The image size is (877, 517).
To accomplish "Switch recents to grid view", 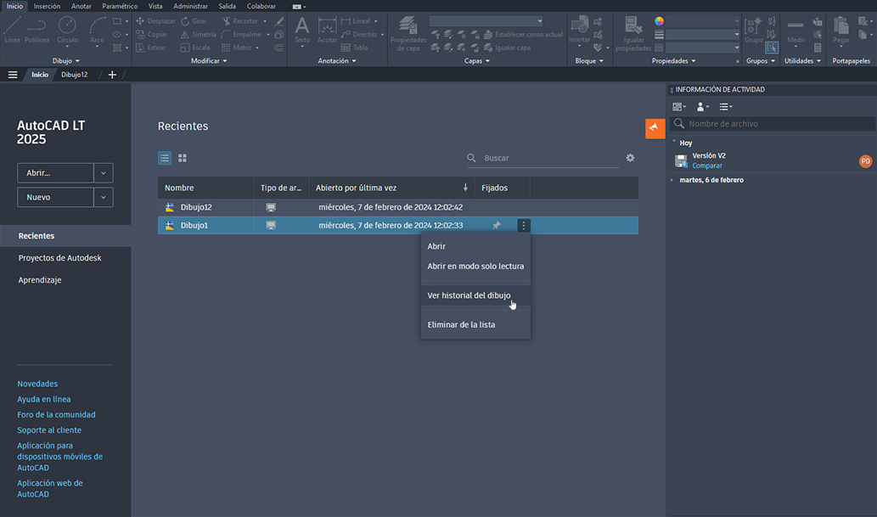I will pos(183,159).
